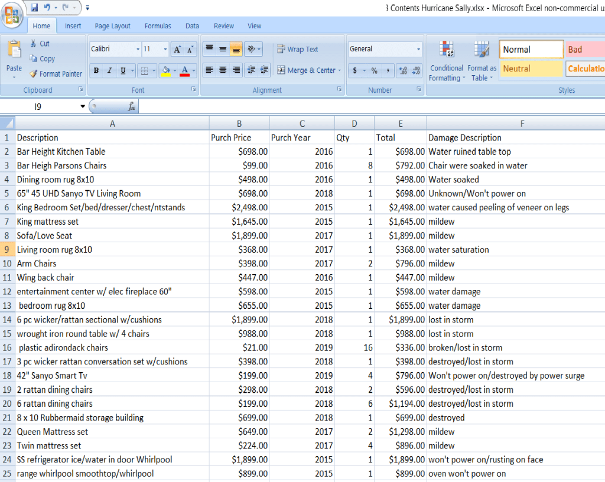Open the Name Box dropdown arrow

coord(83,107)
